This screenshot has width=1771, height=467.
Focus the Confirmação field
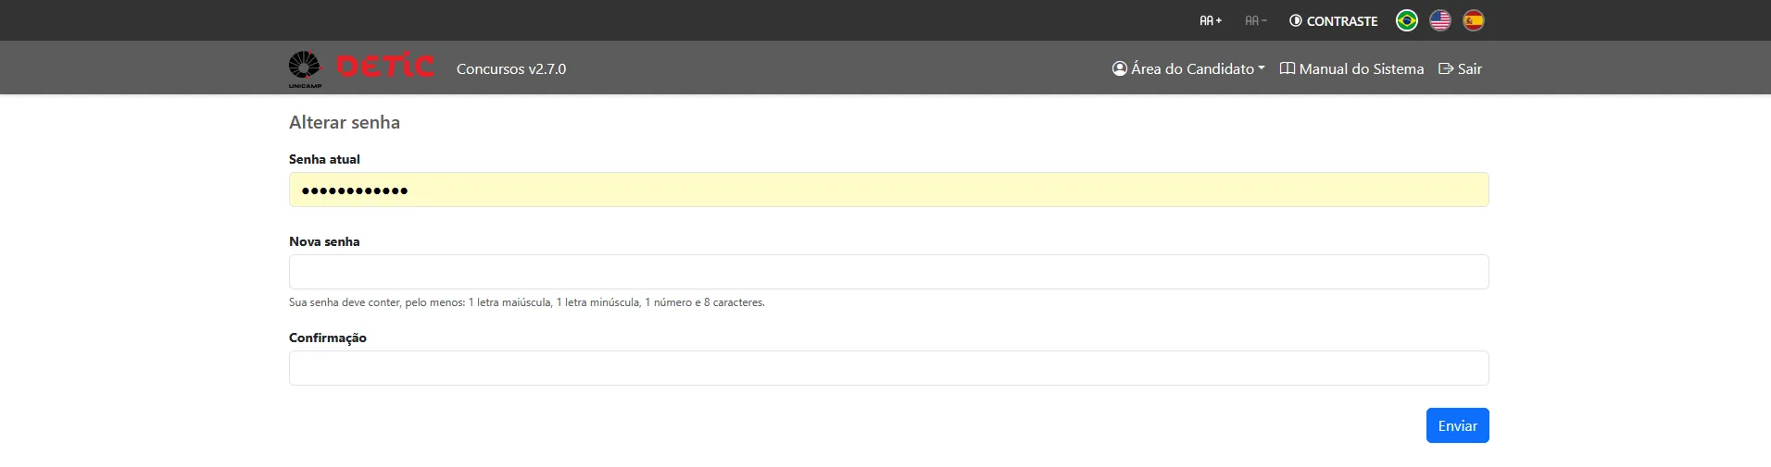889,368
